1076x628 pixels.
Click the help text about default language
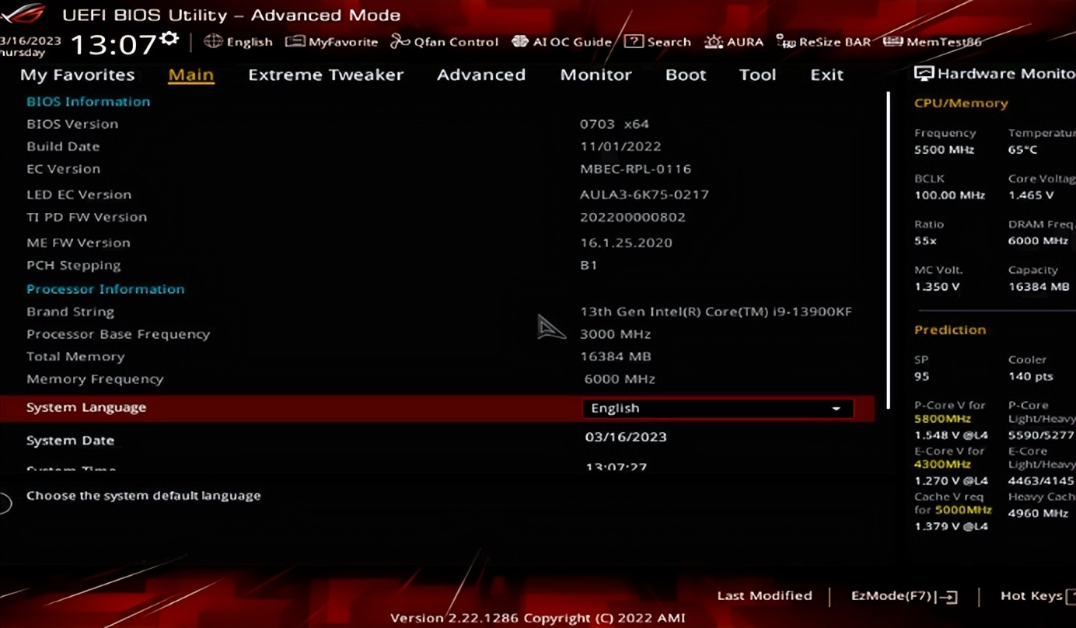coord(144,496)
